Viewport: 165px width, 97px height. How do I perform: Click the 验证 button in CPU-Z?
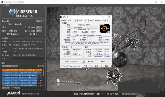click(x=97, y=66)
